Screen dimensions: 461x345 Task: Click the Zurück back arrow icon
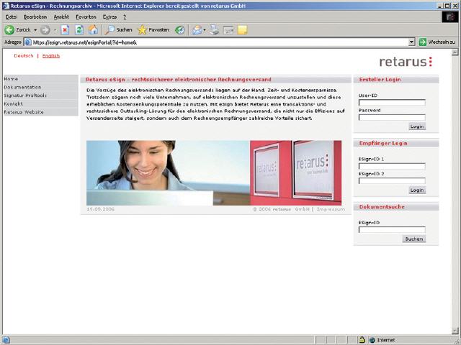tap(9, 29)
